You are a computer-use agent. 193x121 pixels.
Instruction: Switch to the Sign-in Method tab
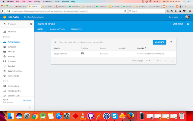pos(57,29)
